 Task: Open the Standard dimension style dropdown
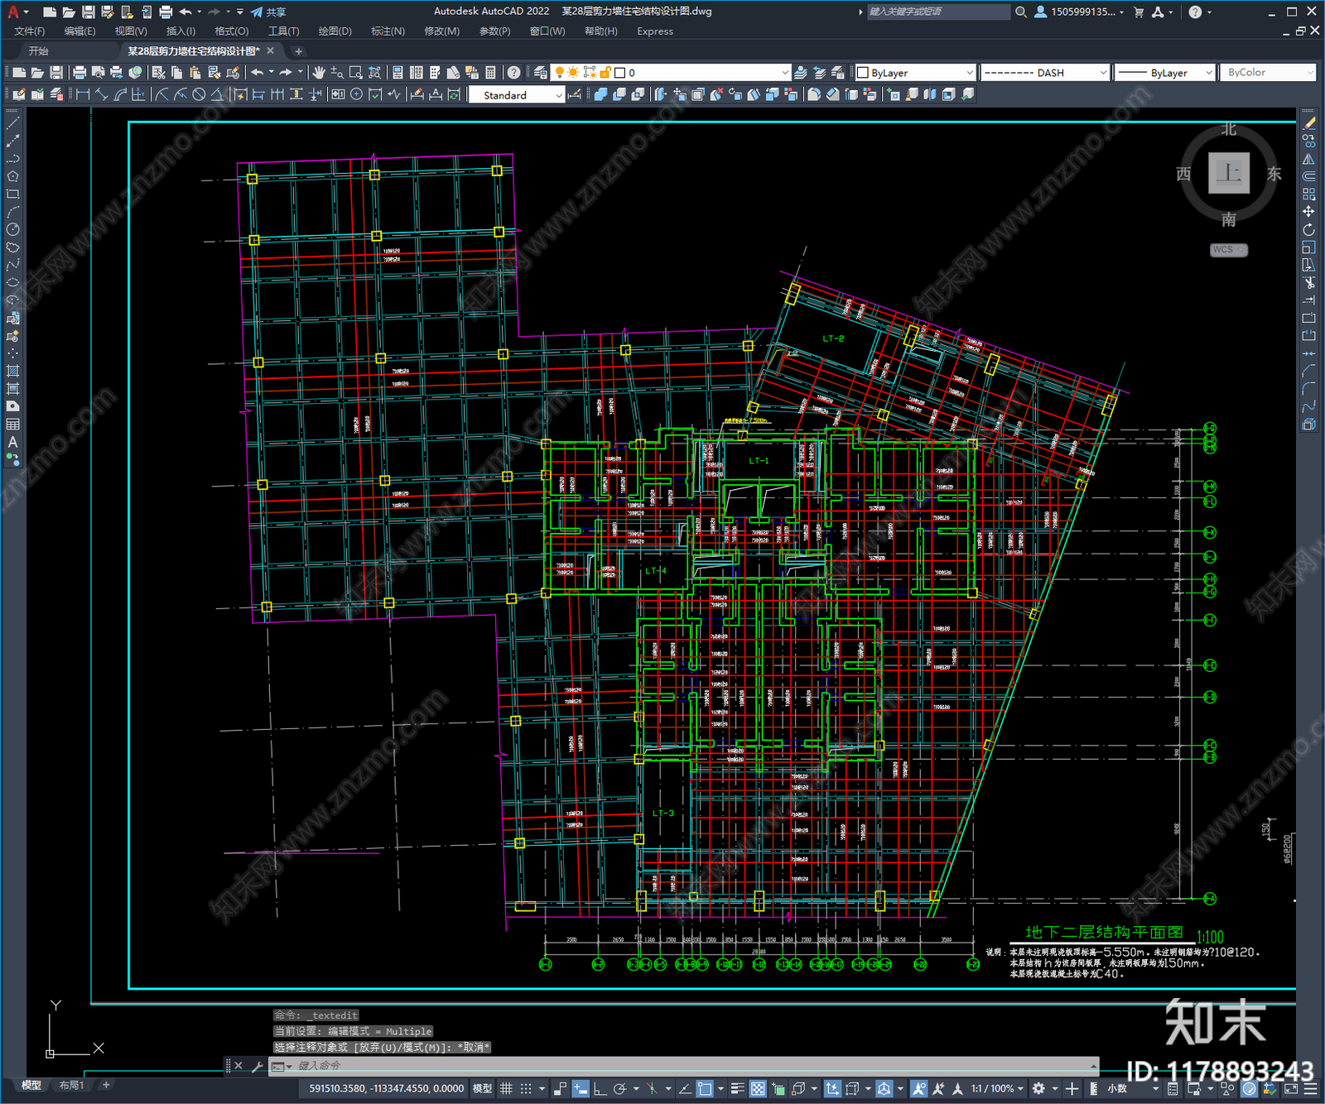coord(517,95)
